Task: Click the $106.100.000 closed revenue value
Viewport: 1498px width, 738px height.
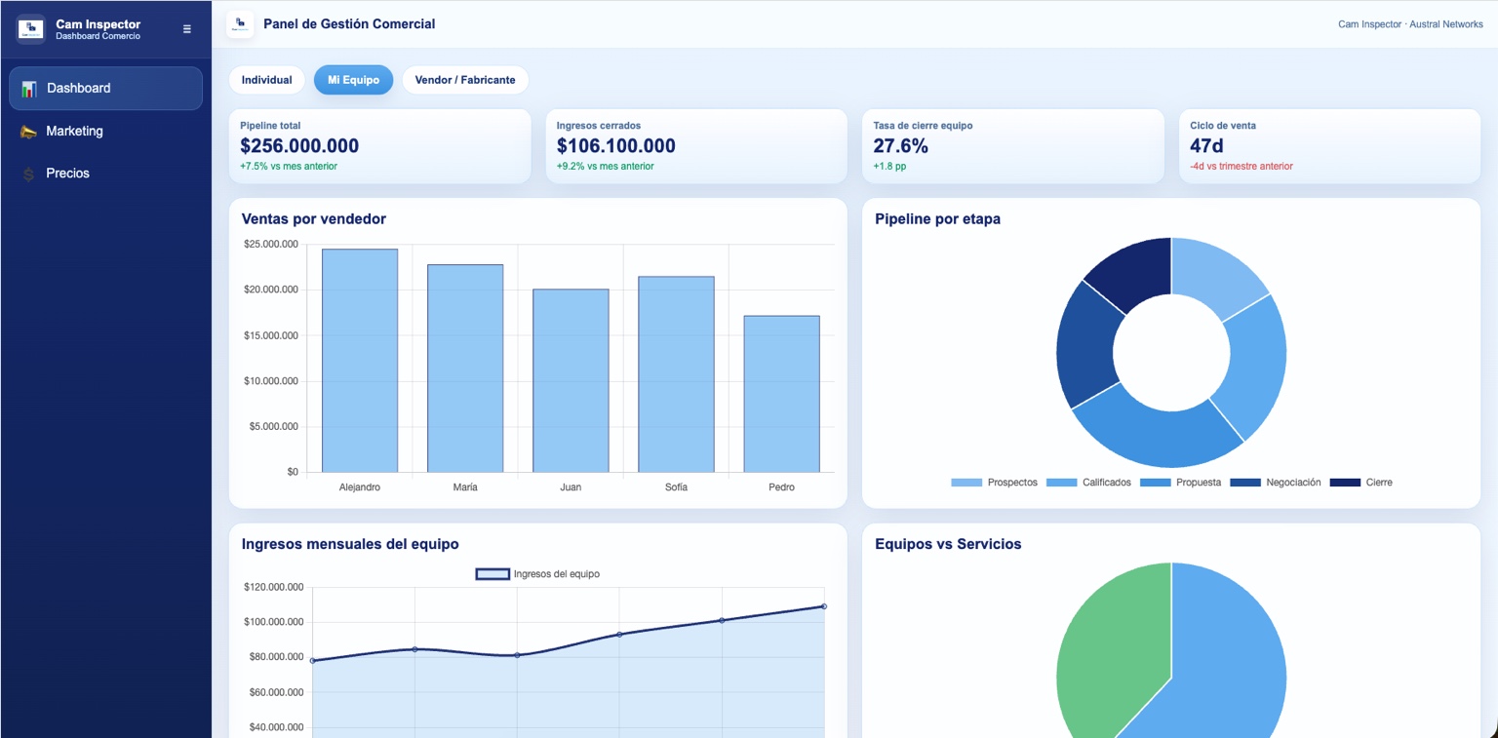Action: (616, 146)
